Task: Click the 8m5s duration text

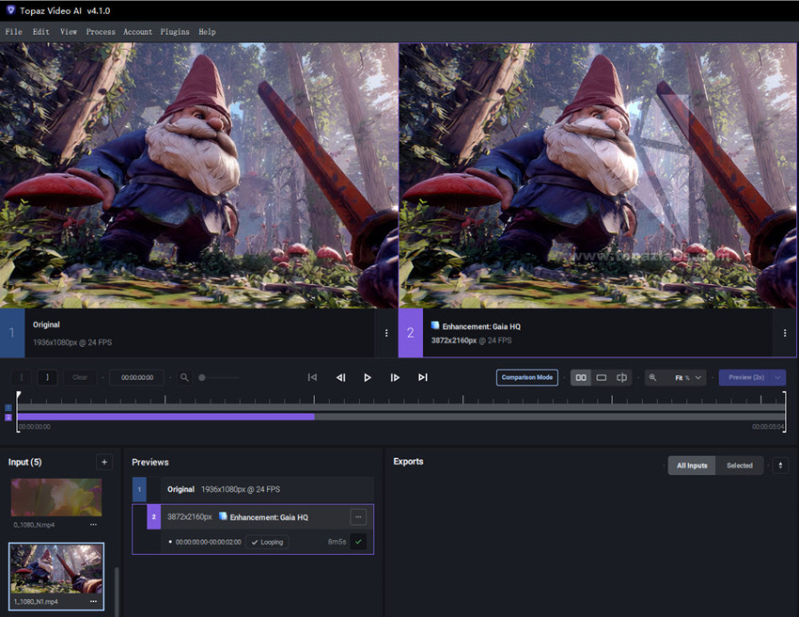Action: 337,542
